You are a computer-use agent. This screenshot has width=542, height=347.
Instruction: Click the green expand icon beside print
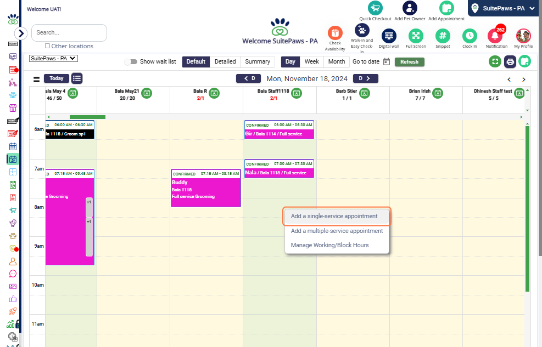pyautogui.click(x=495, y=62)
